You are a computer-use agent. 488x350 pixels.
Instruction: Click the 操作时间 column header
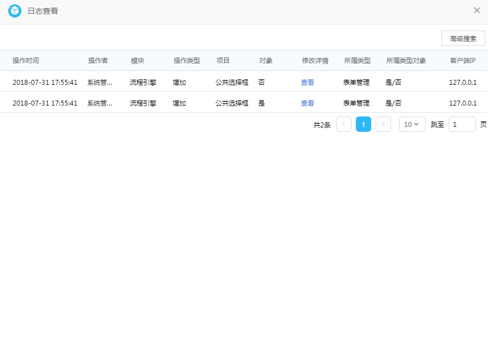tap(26, 61)
